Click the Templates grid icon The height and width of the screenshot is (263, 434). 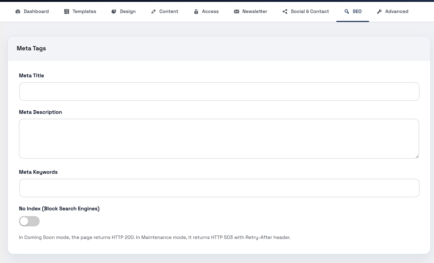[66, 11]
